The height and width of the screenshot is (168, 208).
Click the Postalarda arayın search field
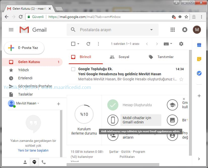click(x=113, y=30)
